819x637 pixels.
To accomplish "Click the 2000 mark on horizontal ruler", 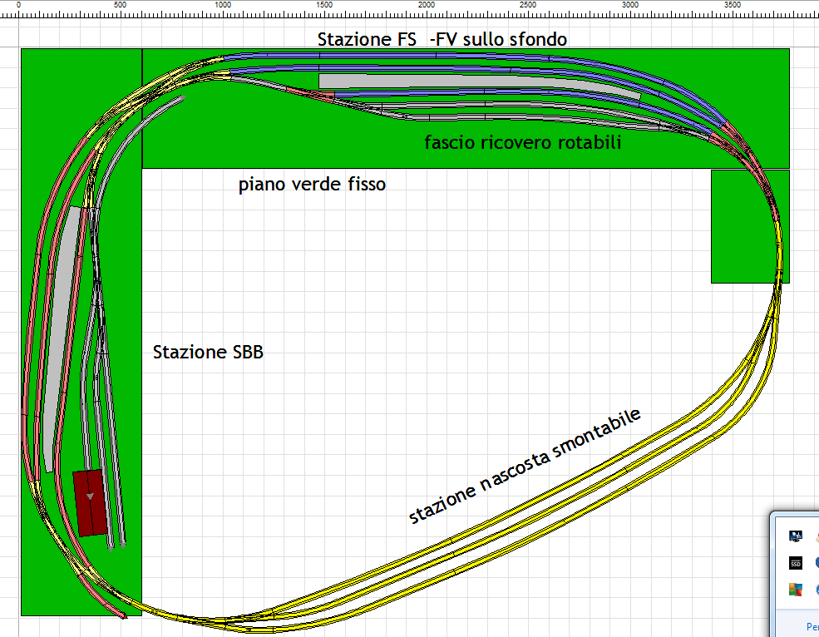I will [x=427, y=5].
